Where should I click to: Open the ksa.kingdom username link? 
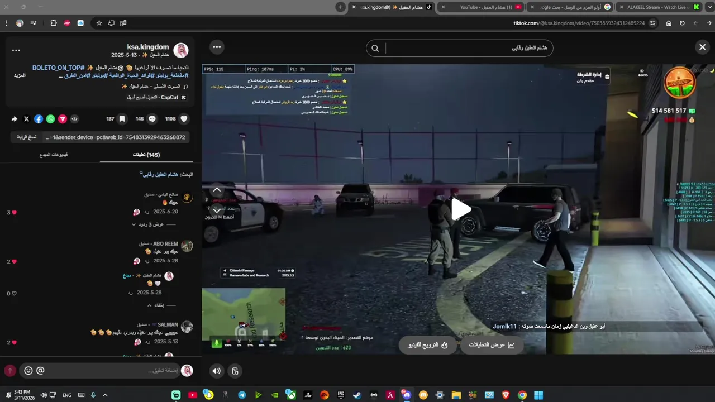pos(148,47)
